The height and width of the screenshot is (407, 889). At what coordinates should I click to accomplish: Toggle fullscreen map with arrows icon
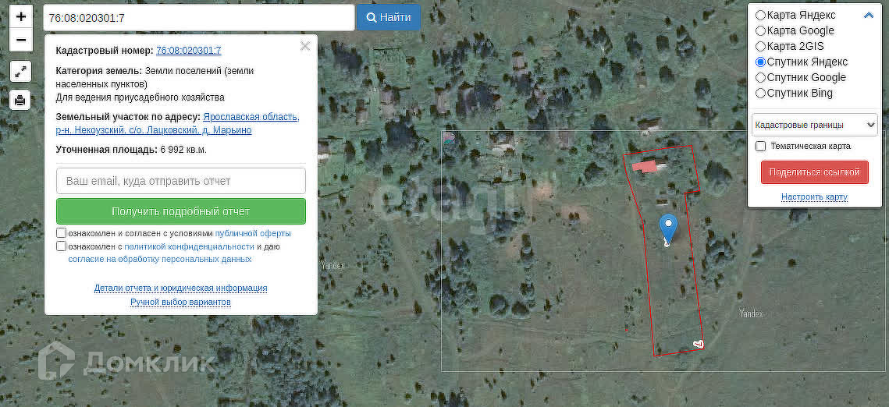coord(20,72)
